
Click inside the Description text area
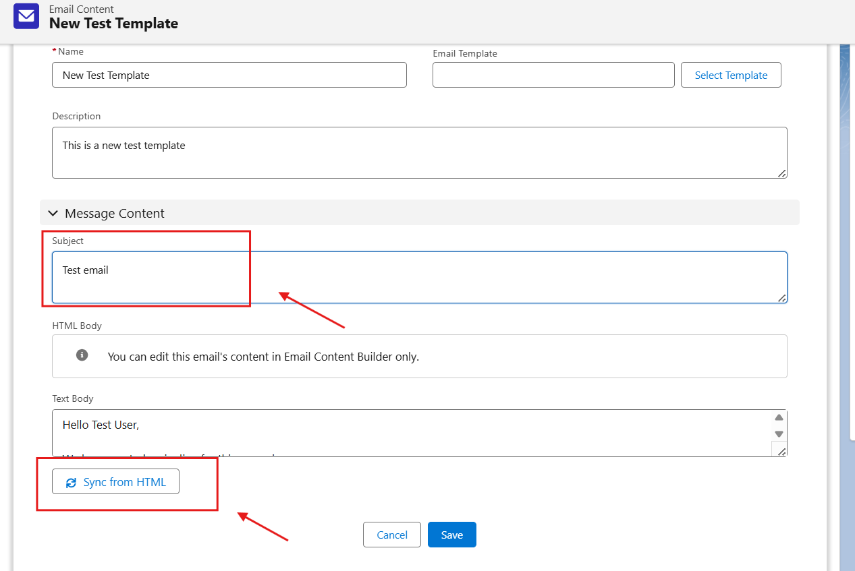[418, 153]
